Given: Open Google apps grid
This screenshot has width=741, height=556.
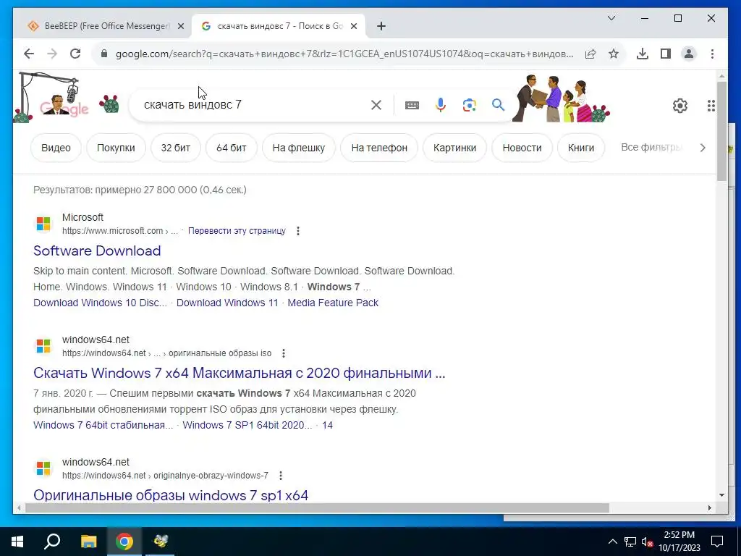Looking at the screenshot, I should click(711, 106).
